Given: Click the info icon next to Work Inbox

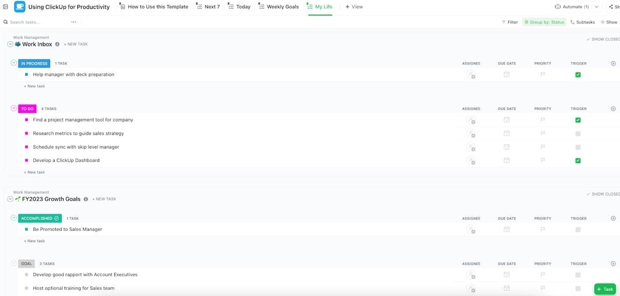Looking at the screenshot, I should pos(57,44).
